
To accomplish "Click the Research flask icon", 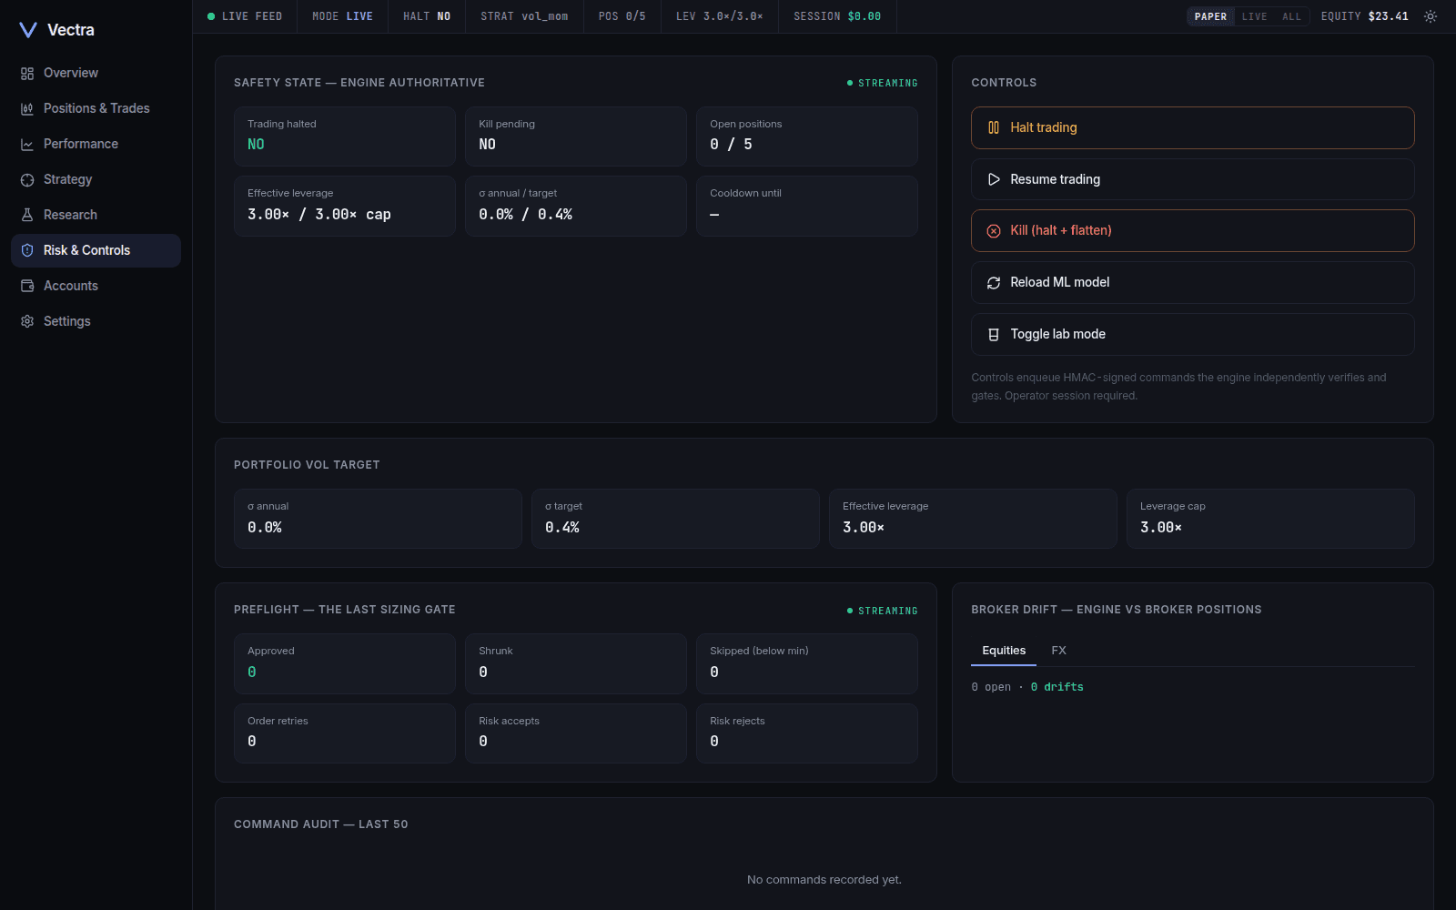I will pyautogui.click(x=27, y=215).
